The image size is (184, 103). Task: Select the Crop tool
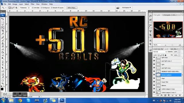point(3,31)
